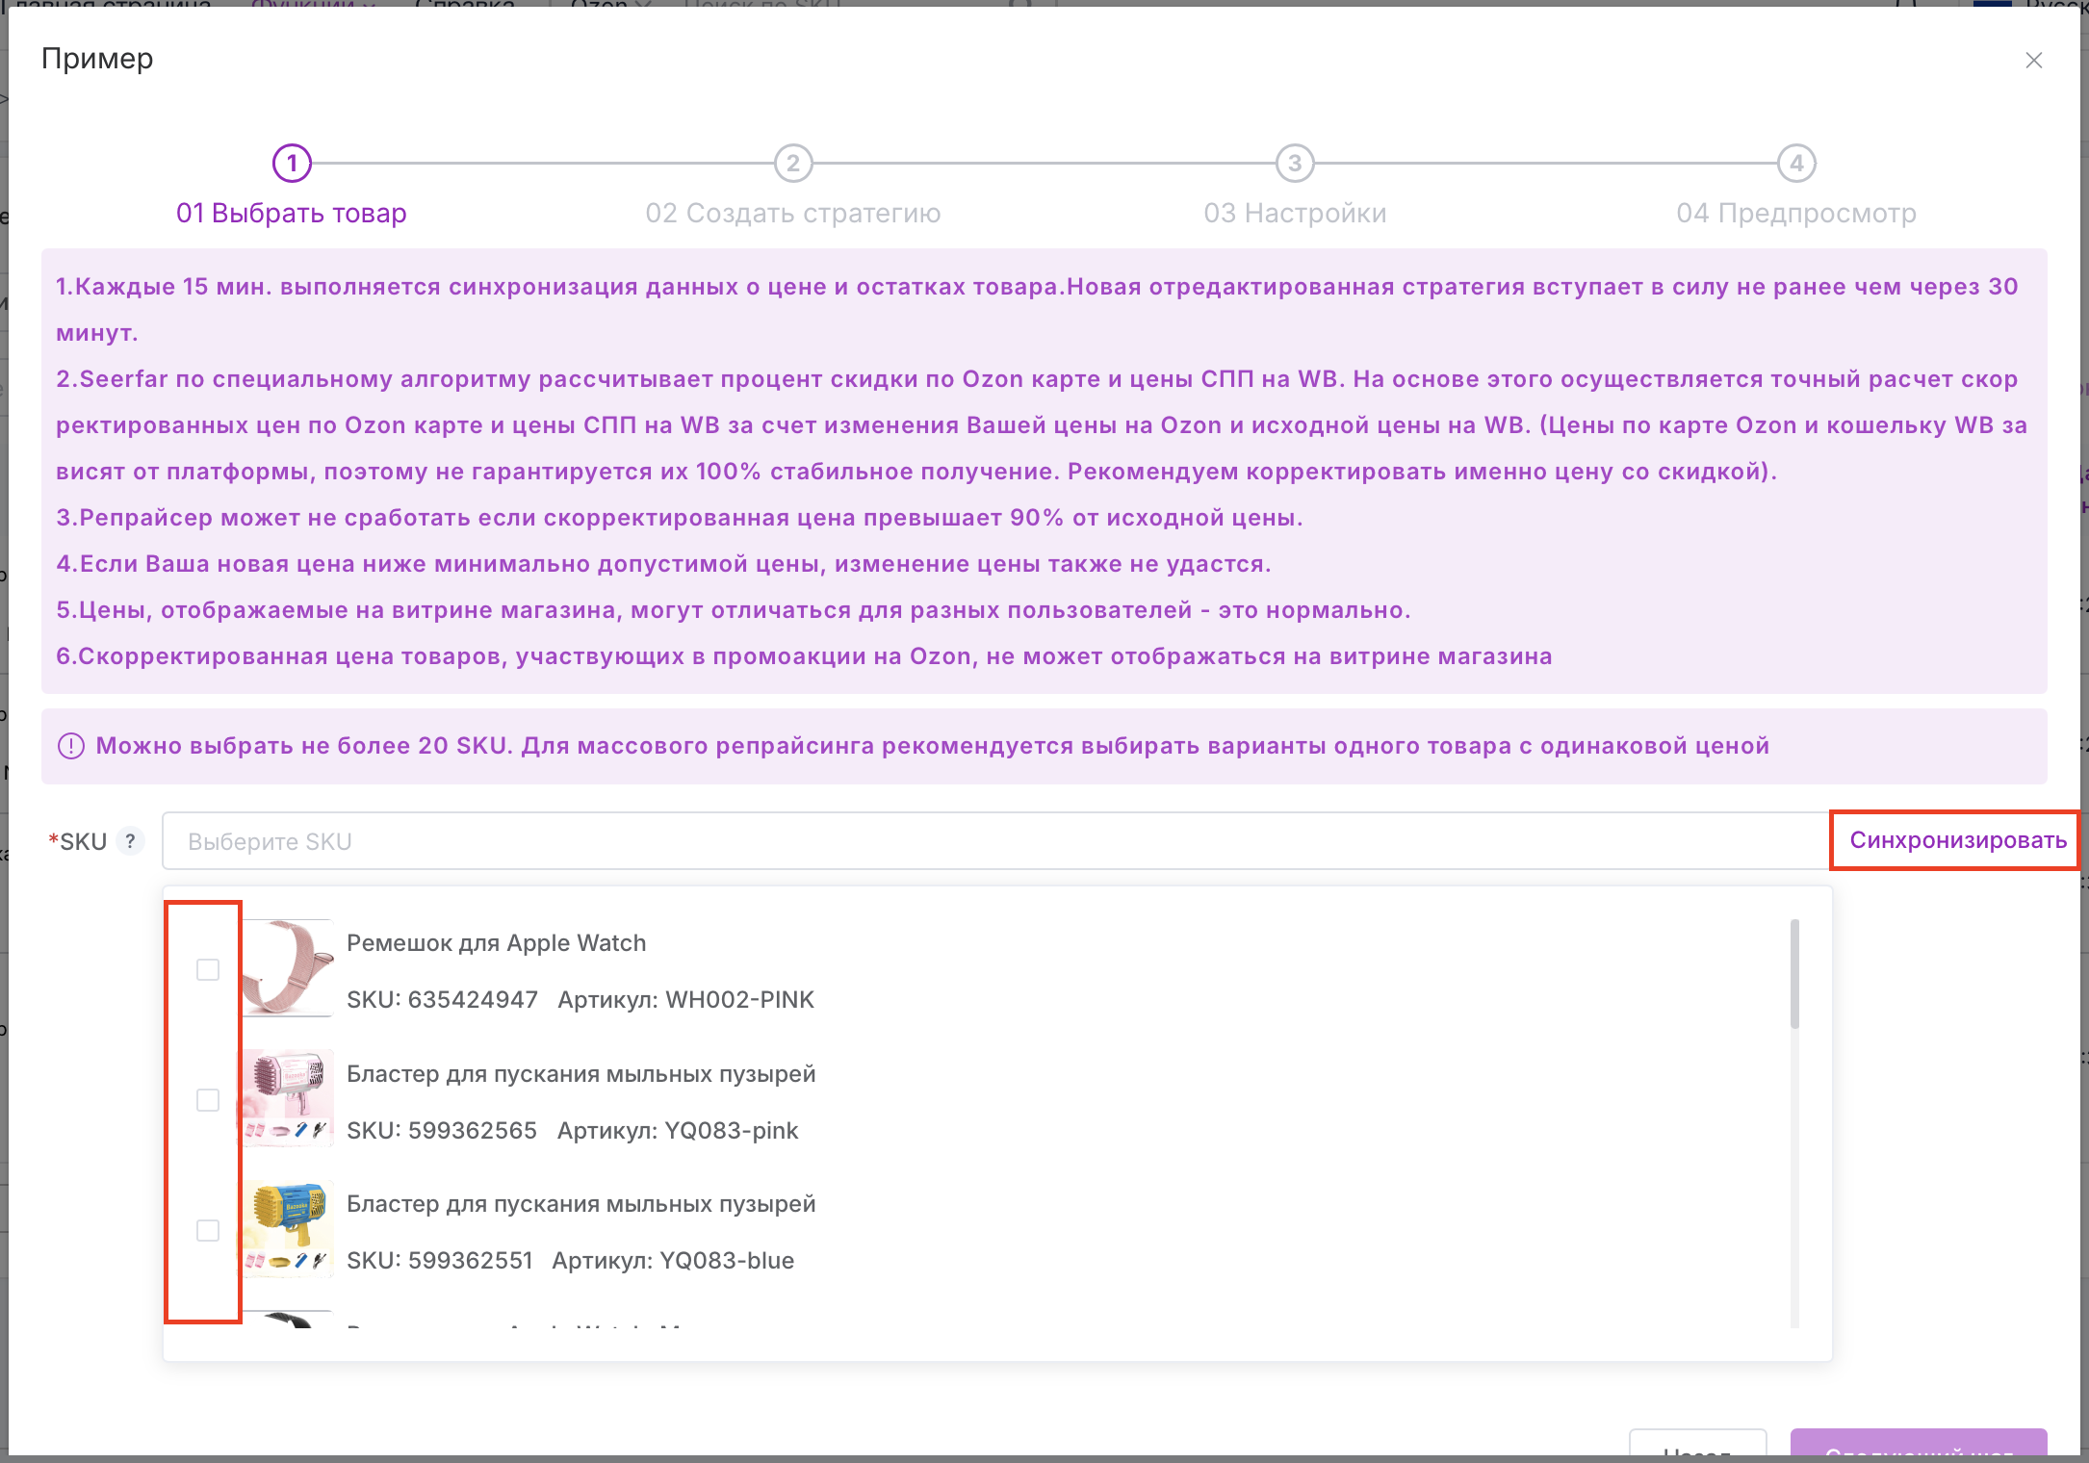The height and width of the screenshot is (1463, 2089).
Task: Click the pink bubble blaster product title
Action: click(x=580, y=1074)
